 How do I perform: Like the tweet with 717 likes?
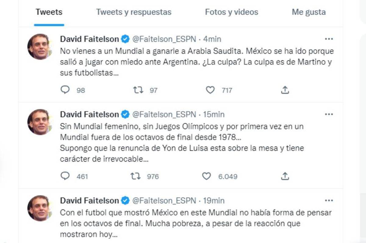click(x=210, y=90)
